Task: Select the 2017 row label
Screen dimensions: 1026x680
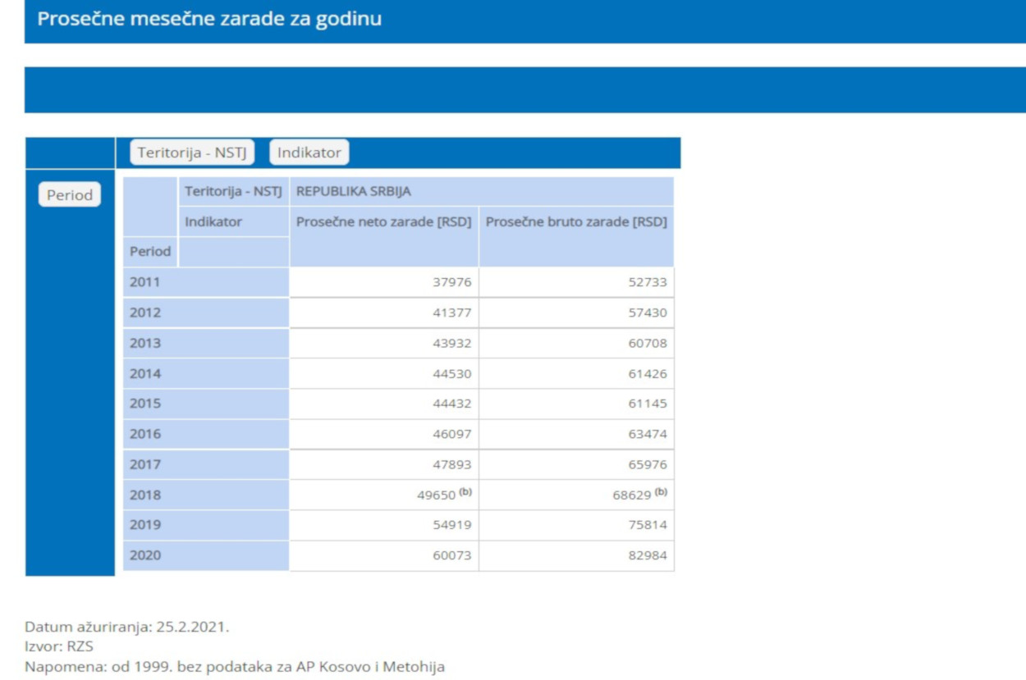Action: (145, 465)
